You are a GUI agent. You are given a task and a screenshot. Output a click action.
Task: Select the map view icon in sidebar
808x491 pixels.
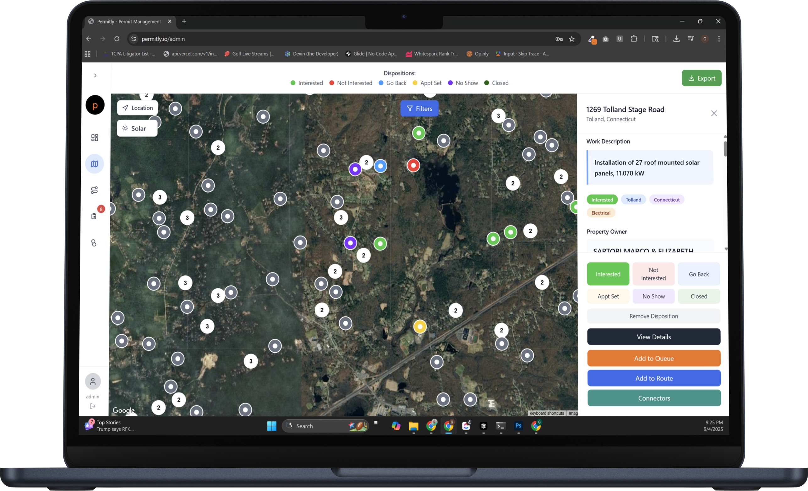95,164
